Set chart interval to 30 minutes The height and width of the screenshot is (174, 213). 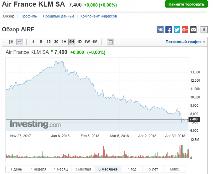(x=56, y=42)
